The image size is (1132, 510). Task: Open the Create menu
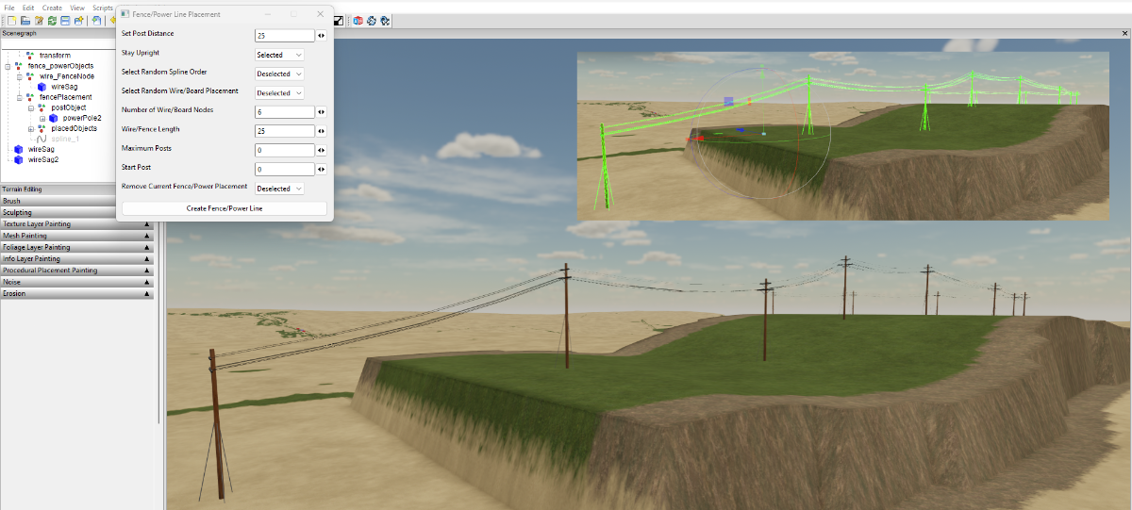coord(52,8)
